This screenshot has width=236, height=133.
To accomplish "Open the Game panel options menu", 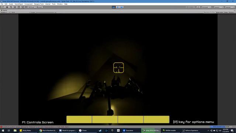I will [x=235, y=10].
